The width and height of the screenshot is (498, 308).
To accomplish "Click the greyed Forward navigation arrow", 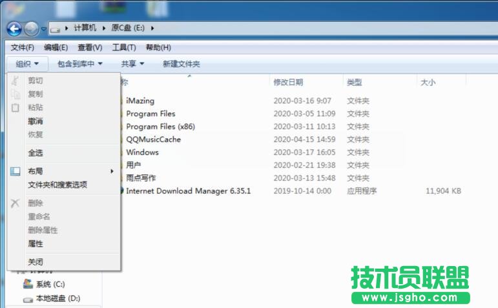I will (32, 29).
